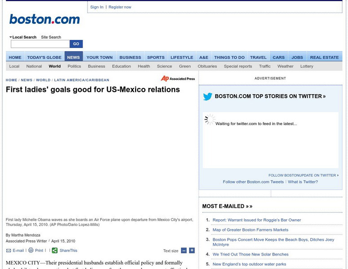Viewport: 348px width, 269px height.
Task: Click LATIN AMERICA/CARIBBEAN breadcrumb link
Action: pos(82,80)
